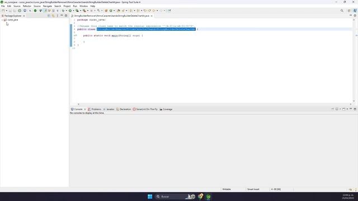Image resolution: width=358 pixels, height=201 pixels.
Task: Click the Save All toolbar icon
Action: pyautogui.click(x=15, y=11)
